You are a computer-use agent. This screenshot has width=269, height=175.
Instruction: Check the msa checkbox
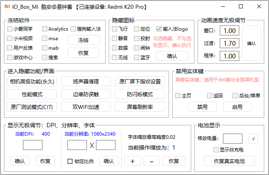point(44,38)
